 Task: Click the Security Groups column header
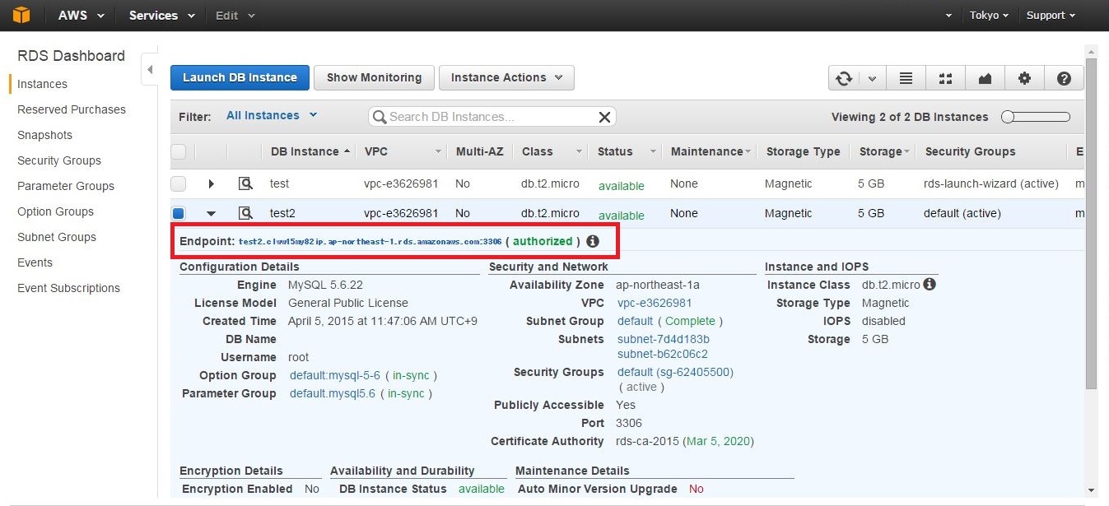tap(970, 151)
